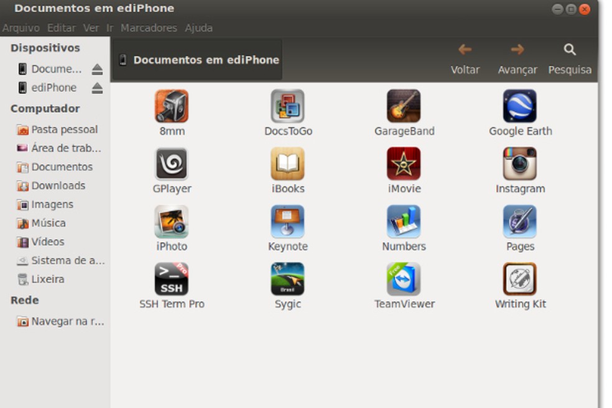
Task: Select the Keynote podium icon
Action: pyautogui.click(x=287, y=222)
